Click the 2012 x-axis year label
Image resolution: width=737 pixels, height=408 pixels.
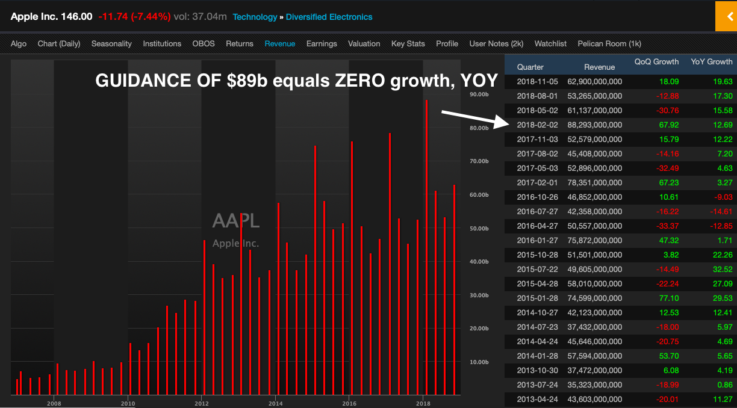(x=202, y=403)
